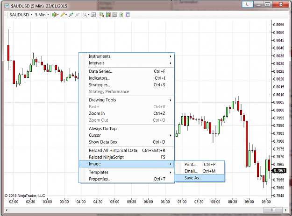
Task: Click the horizontal scrollbar right arrow
Action: pyautogui.click(x=285, y=210)
